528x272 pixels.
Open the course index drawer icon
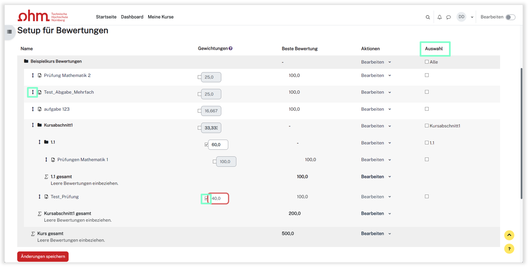9,32
